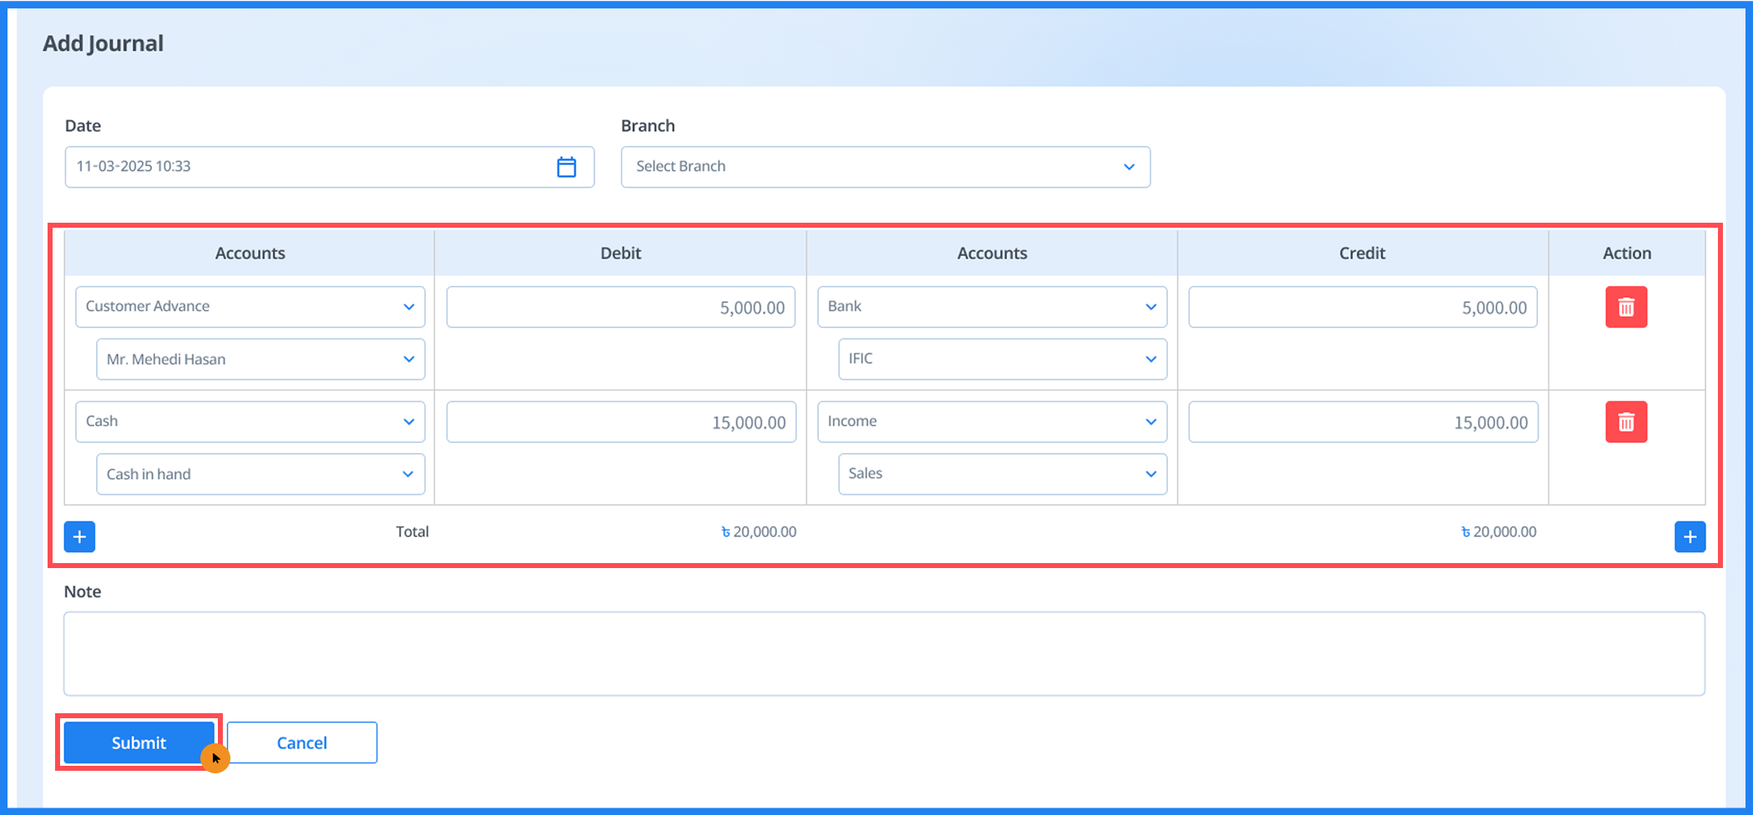This screenshot has height=815, width=1753.
Task: Click the 15,000.00 credit amount field
Action: coord(1362,422)
